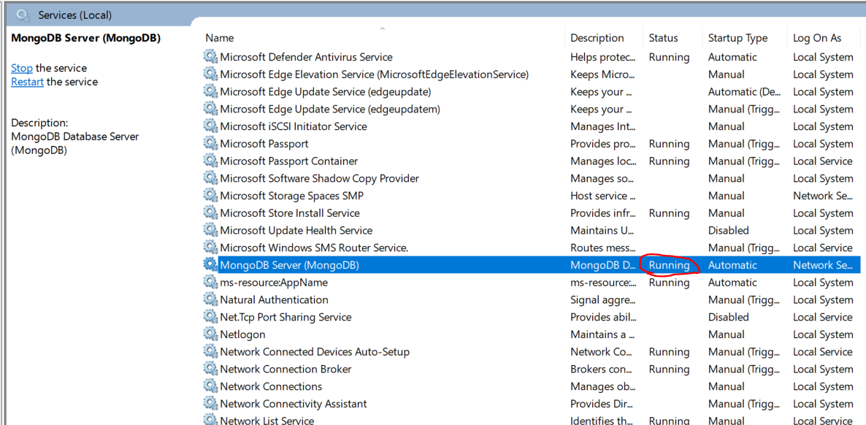866x425 pixels.
Task: Click the Stop service link
Action: [21, 68]
